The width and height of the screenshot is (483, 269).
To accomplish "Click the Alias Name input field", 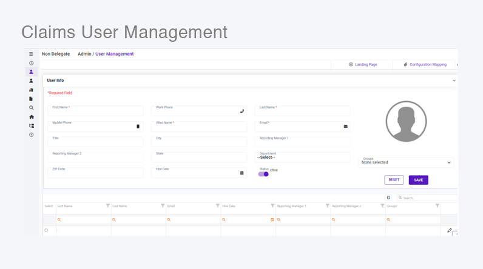I will pyautogui.click(x=199, y=127).
